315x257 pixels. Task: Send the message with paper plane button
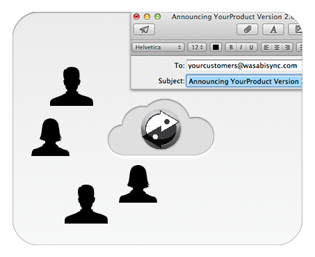tap(144, 30)
